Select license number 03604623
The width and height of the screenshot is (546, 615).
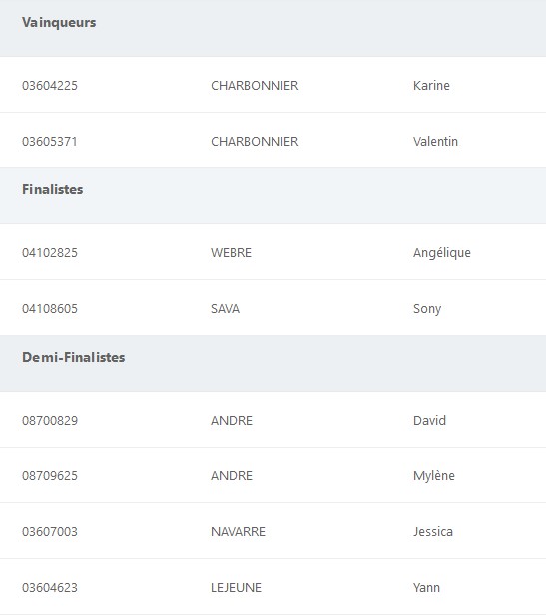50,587
